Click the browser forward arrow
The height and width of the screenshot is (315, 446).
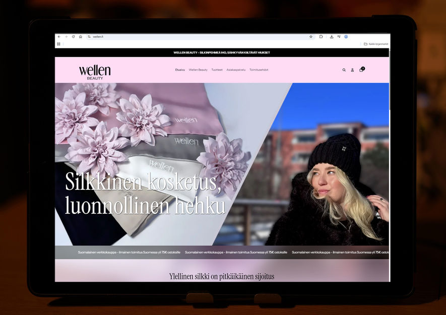[66, 37]
